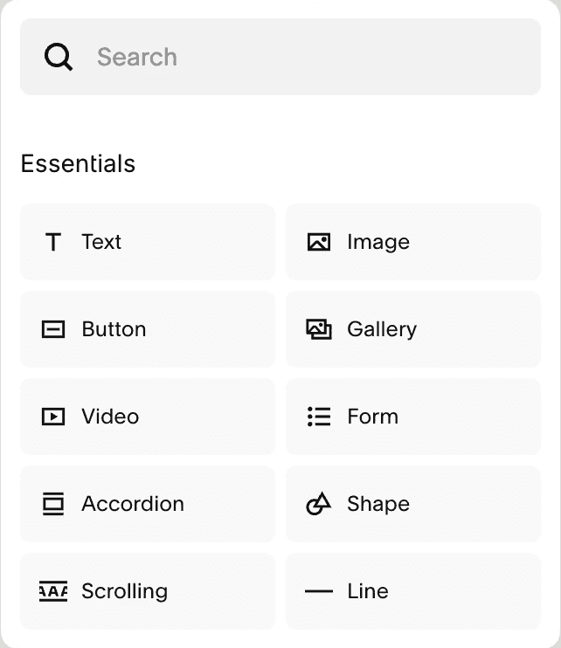This screenshot has width=561, height=648.
Task: Click the Button block's rectangle icon
Action: pos(53,329)
